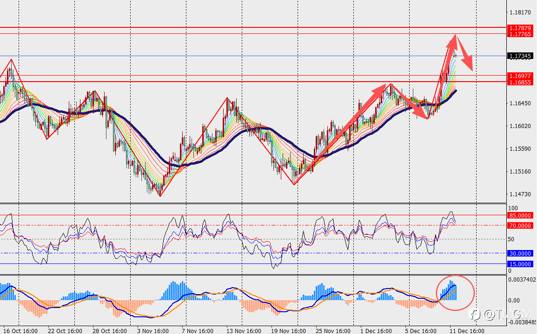This screenshot has width=537, height=334.
Task: Click the 1.14730 price scale value
Action: click(520, 194)
